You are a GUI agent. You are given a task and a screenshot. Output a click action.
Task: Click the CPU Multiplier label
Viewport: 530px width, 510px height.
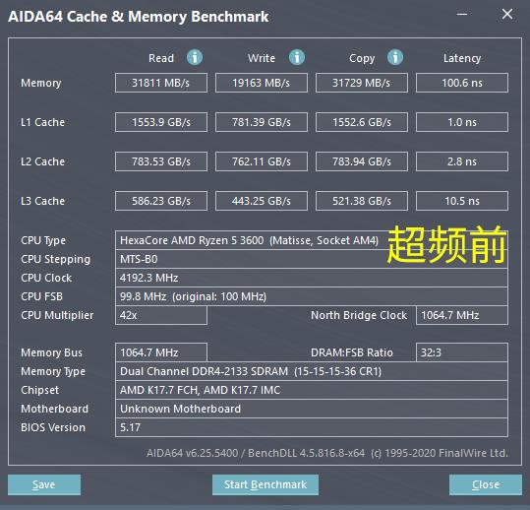pyautogui.click(x=57, y=315)
